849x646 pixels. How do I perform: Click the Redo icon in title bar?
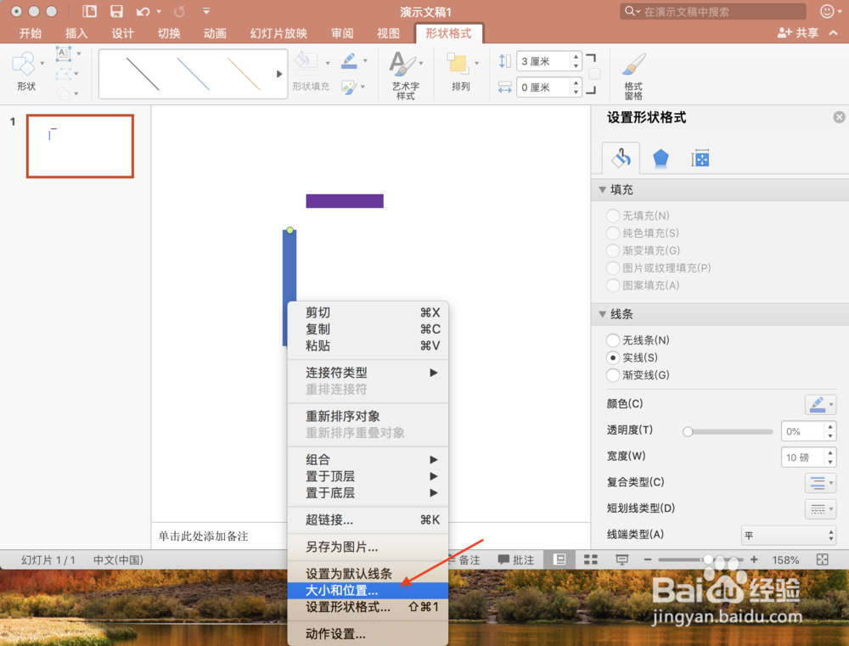(179, 11)
